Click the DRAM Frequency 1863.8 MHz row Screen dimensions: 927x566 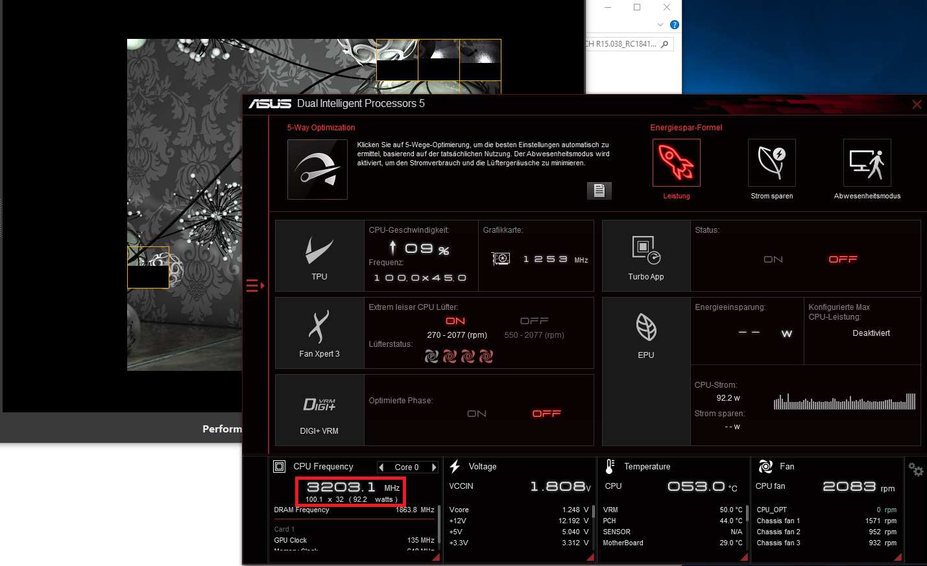click(x=354, y=510)
